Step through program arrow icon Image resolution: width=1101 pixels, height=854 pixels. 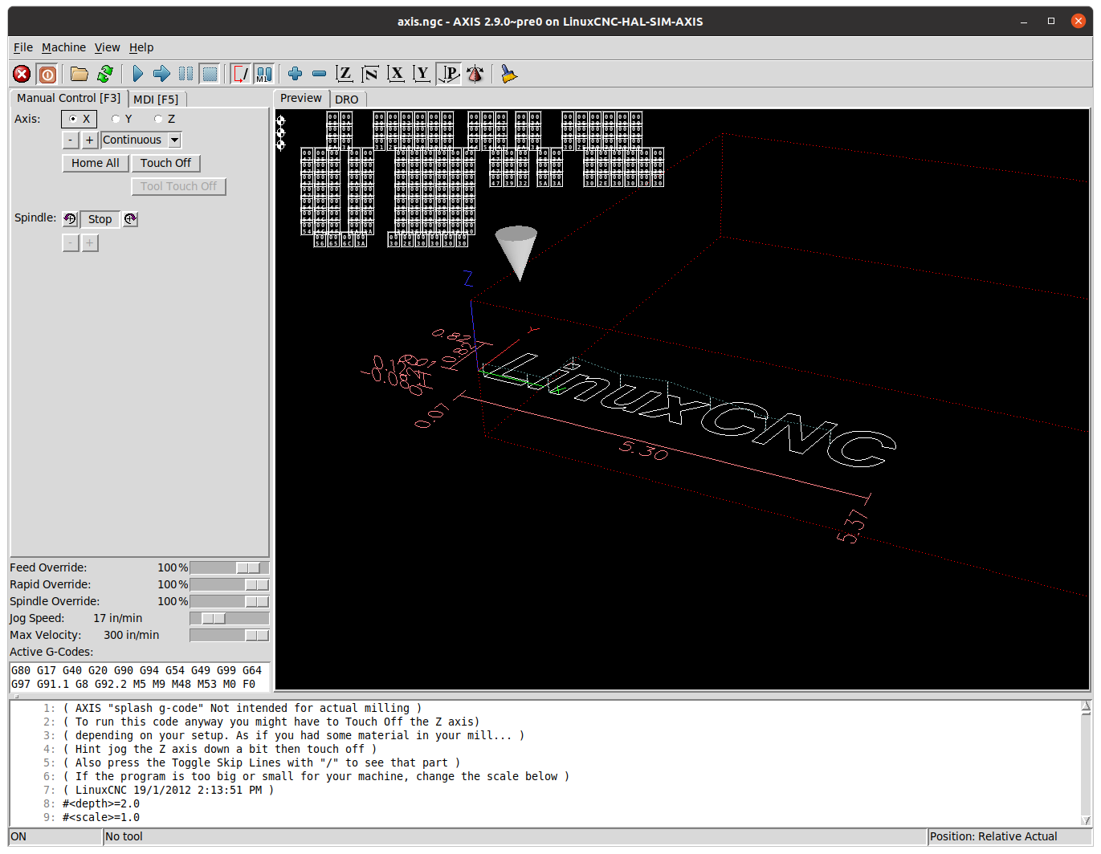tap(161, 74)
